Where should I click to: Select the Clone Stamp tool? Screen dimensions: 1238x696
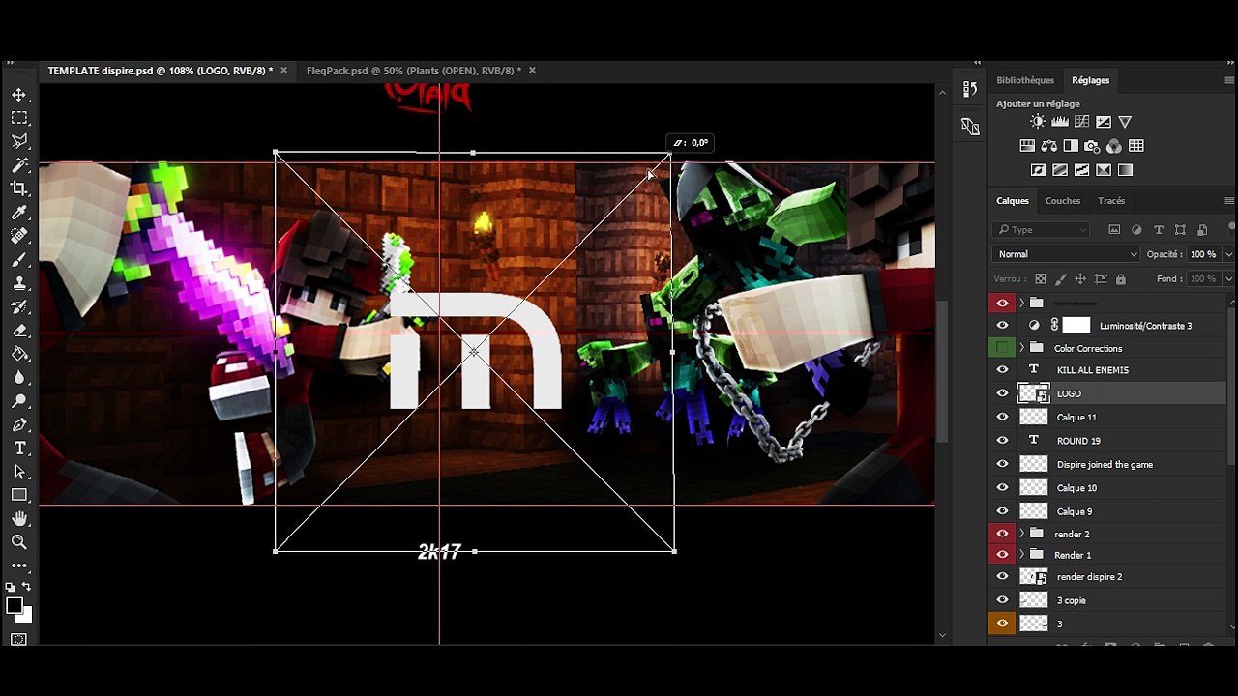pyautogui.click(x=19, y=283)
